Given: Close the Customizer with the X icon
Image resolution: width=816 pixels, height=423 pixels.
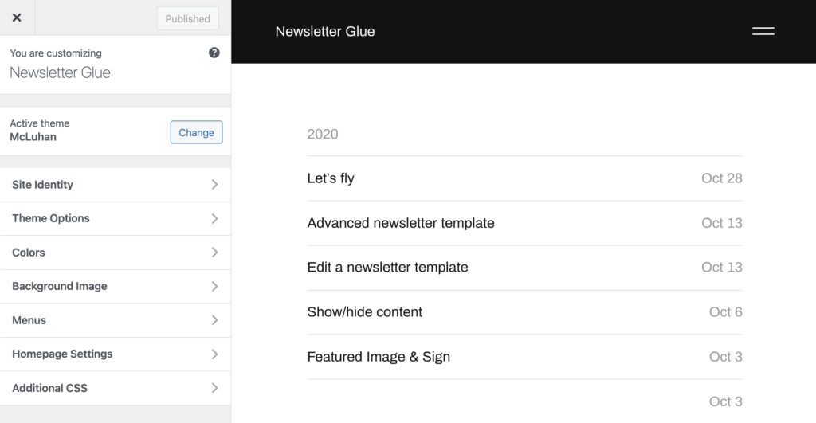Looking at the screenshot, I should point(17,18).
